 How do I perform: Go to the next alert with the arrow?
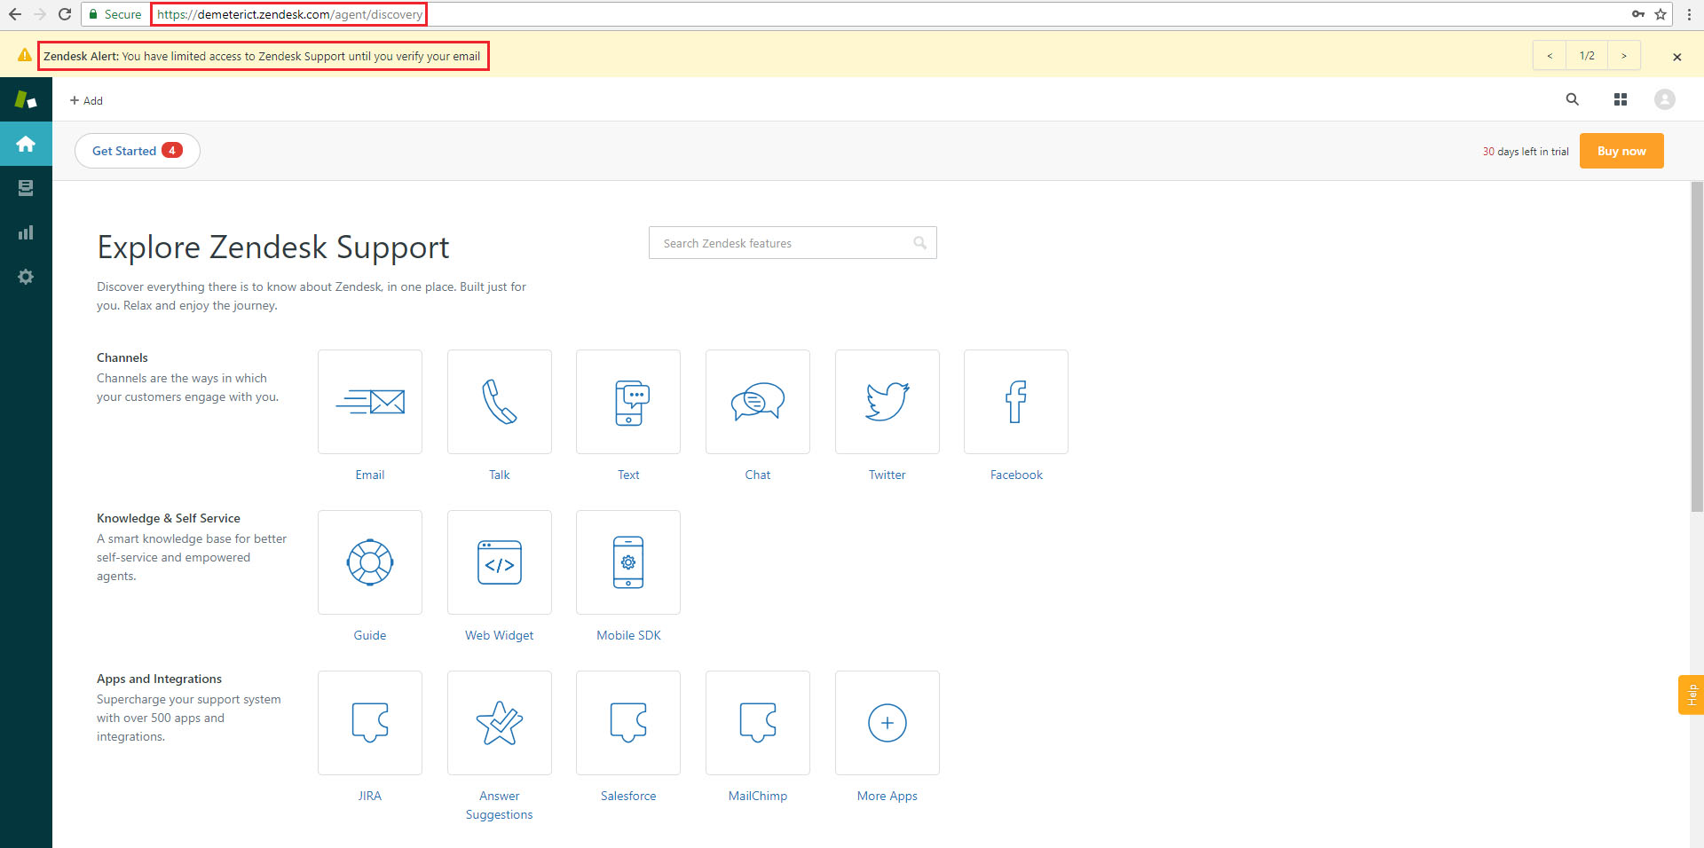[1623, 55]
